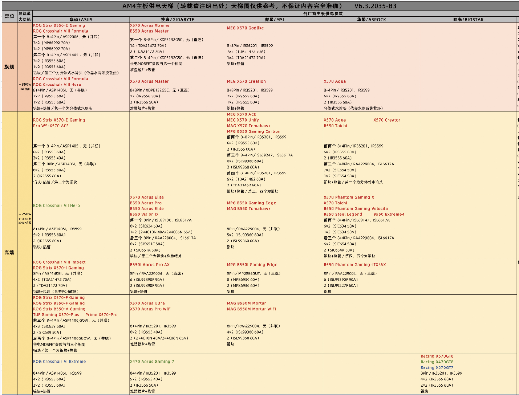Select the 微星/MSI column header
This screenshot has height=395, width=519.
click(x=275, y=20)
